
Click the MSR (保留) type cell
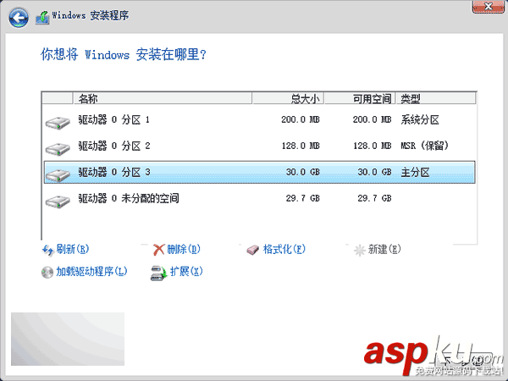tap(425, 146)
